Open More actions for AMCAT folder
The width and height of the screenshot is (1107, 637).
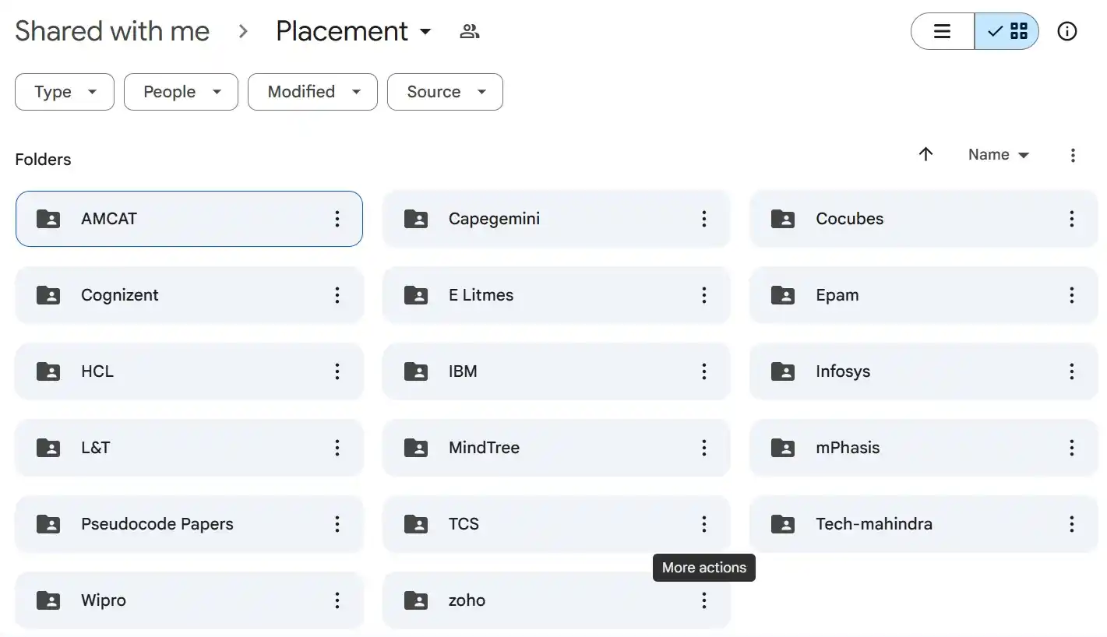click(x=337, y=219)
